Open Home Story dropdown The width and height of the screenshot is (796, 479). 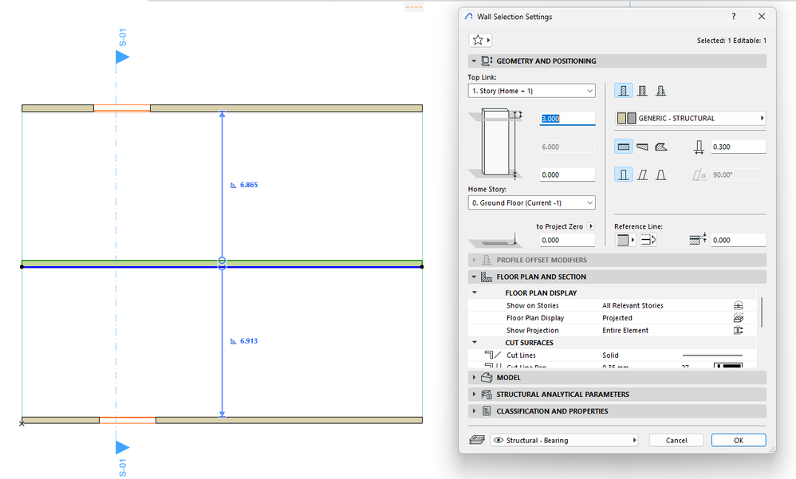(x=531, y=202)
